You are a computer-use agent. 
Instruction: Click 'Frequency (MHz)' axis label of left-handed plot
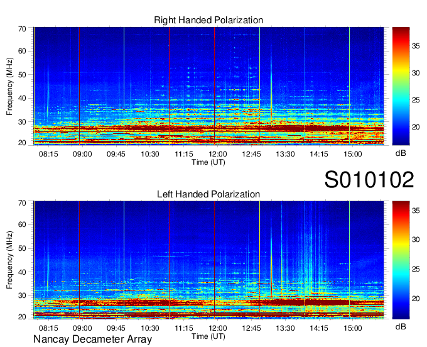9,260
